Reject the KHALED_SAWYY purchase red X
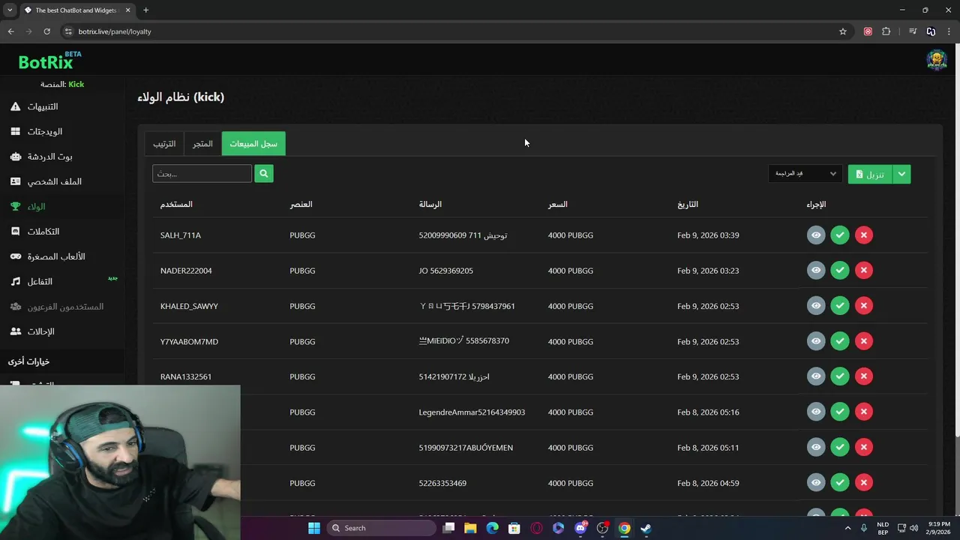 tap(864, 305)
